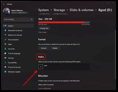Open the Gaming controller icon
Image resolution: width=118 pixels, height=92 pixels.
pos(5,58)
